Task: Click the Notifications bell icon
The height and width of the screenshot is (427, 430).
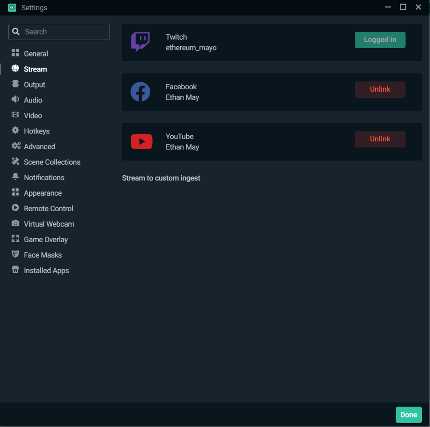Action: point(15,177)
